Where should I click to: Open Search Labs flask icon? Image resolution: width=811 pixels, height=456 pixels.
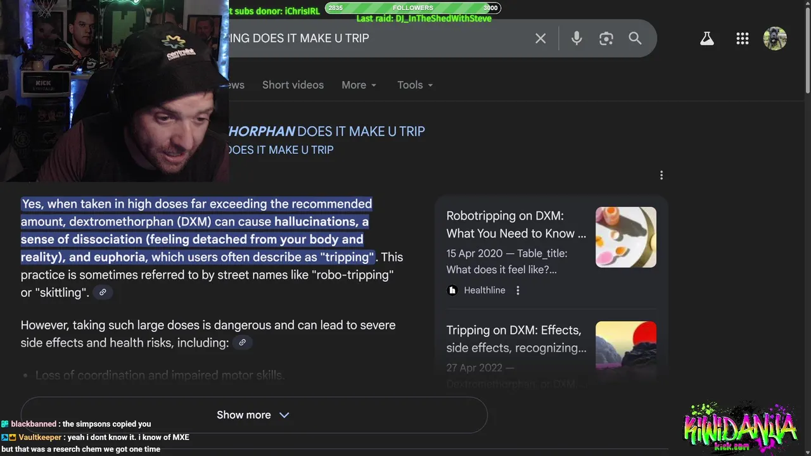coord(707,39)
